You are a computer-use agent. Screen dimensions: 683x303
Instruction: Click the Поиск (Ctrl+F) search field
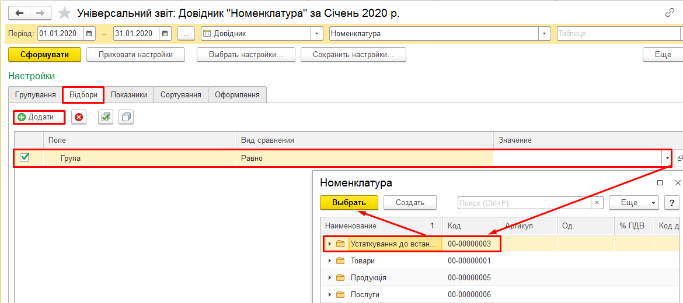tap(524, 203)
